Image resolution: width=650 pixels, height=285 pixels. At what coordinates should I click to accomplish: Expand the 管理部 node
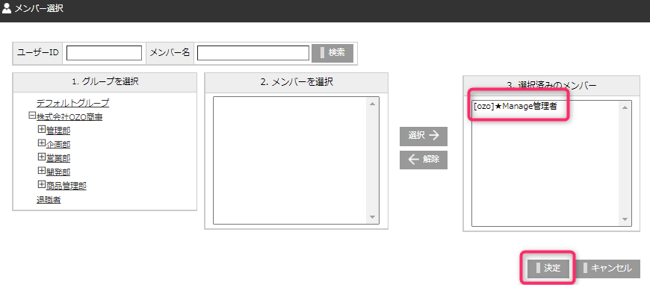(x=41, y=129)
